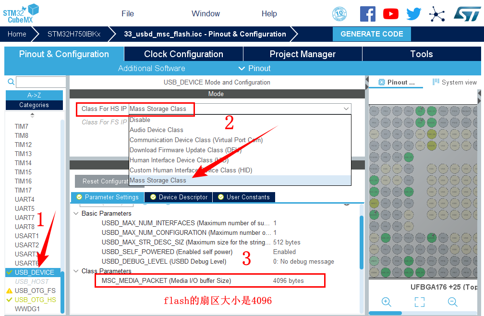Sort peripherals with A->Z button
This screenshot has height=316, width=484.
[34, 95]
